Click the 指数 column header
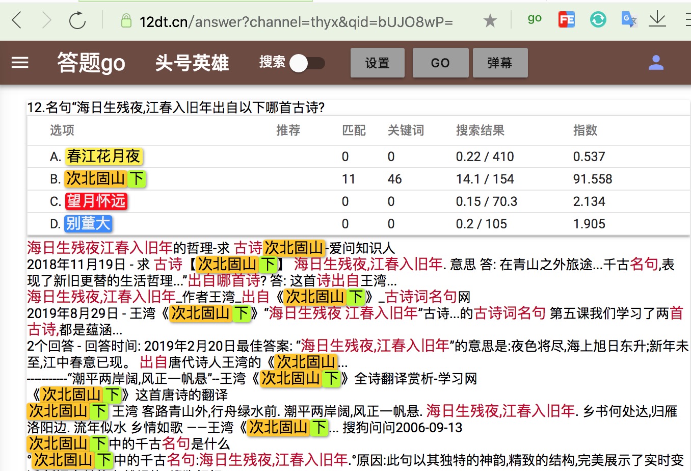This screenshot has width=691, height=471. point(585,130)
